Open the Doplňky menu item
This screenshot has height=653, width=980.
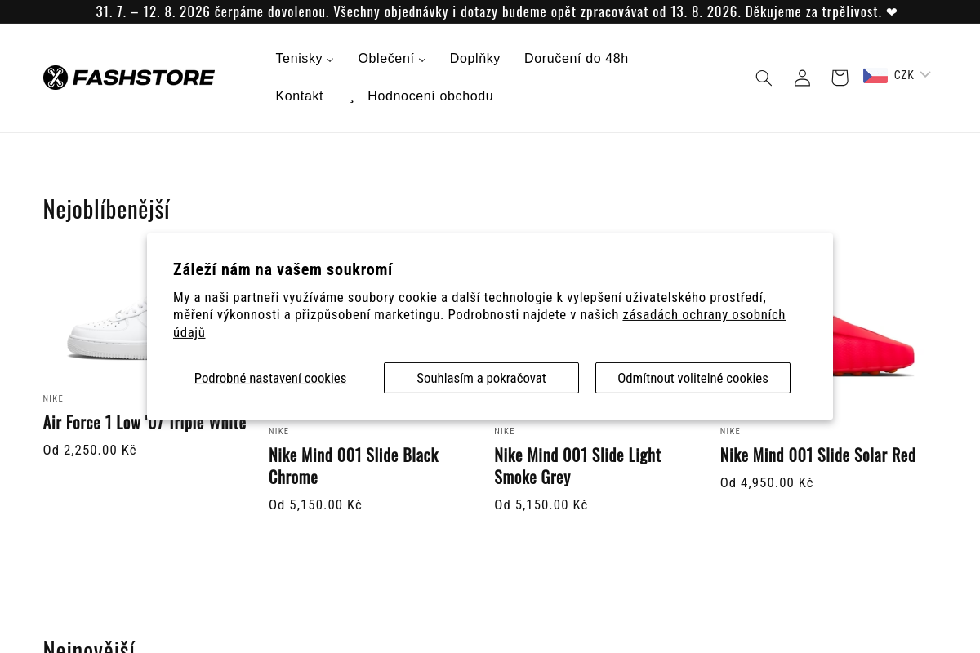tap(474, 59)
